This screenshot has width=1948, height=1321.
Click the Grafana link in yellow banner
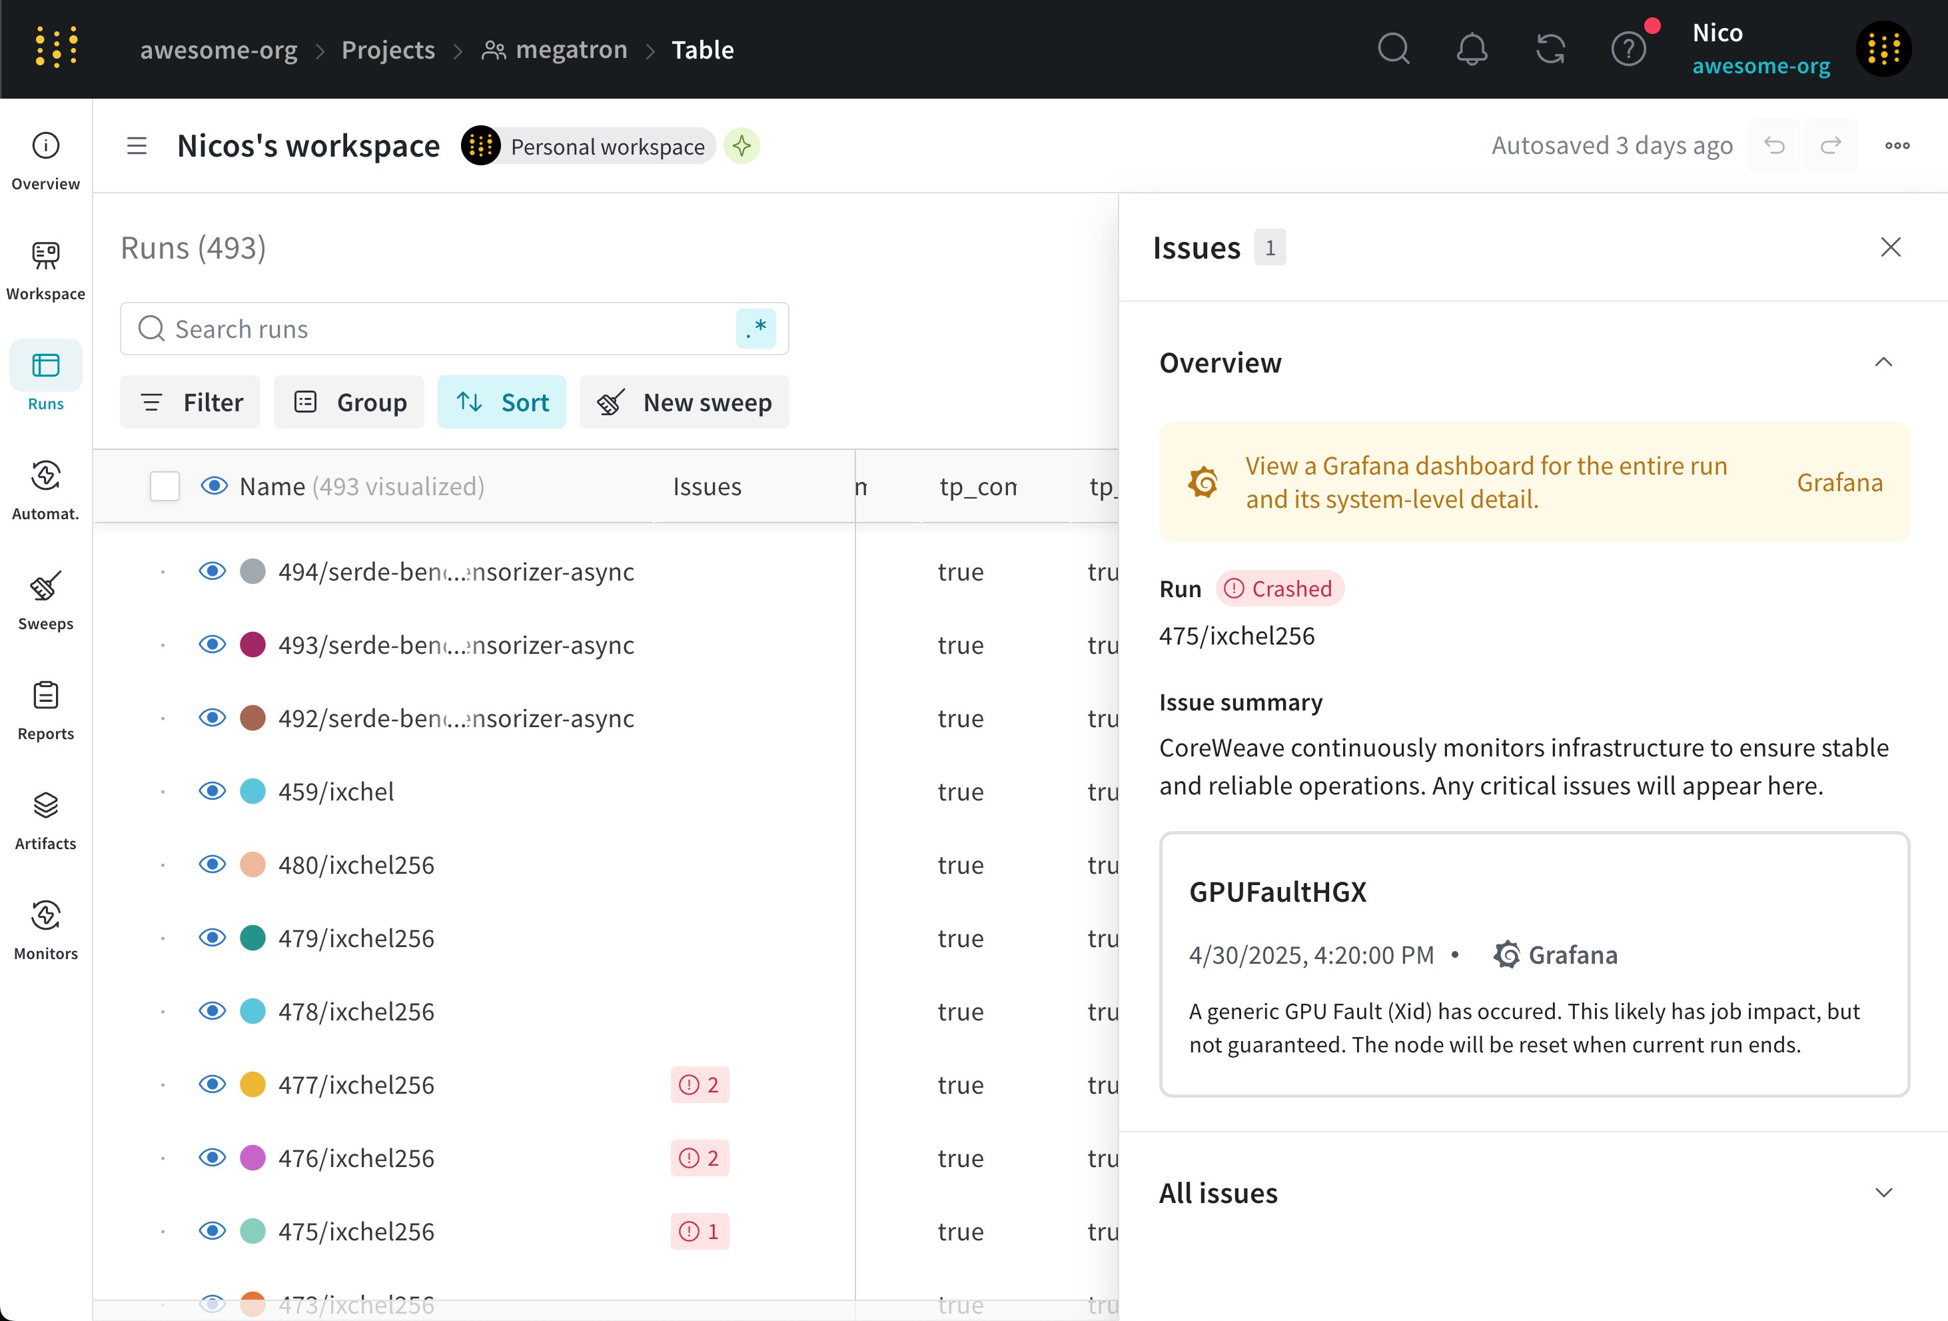pyautogui.click(x=1839, y=483)
